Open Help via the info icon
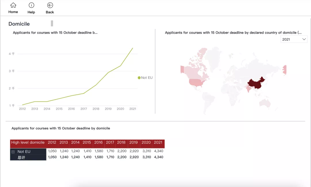Viewport: 311px width, 187px height. click(x=31, y=5)
